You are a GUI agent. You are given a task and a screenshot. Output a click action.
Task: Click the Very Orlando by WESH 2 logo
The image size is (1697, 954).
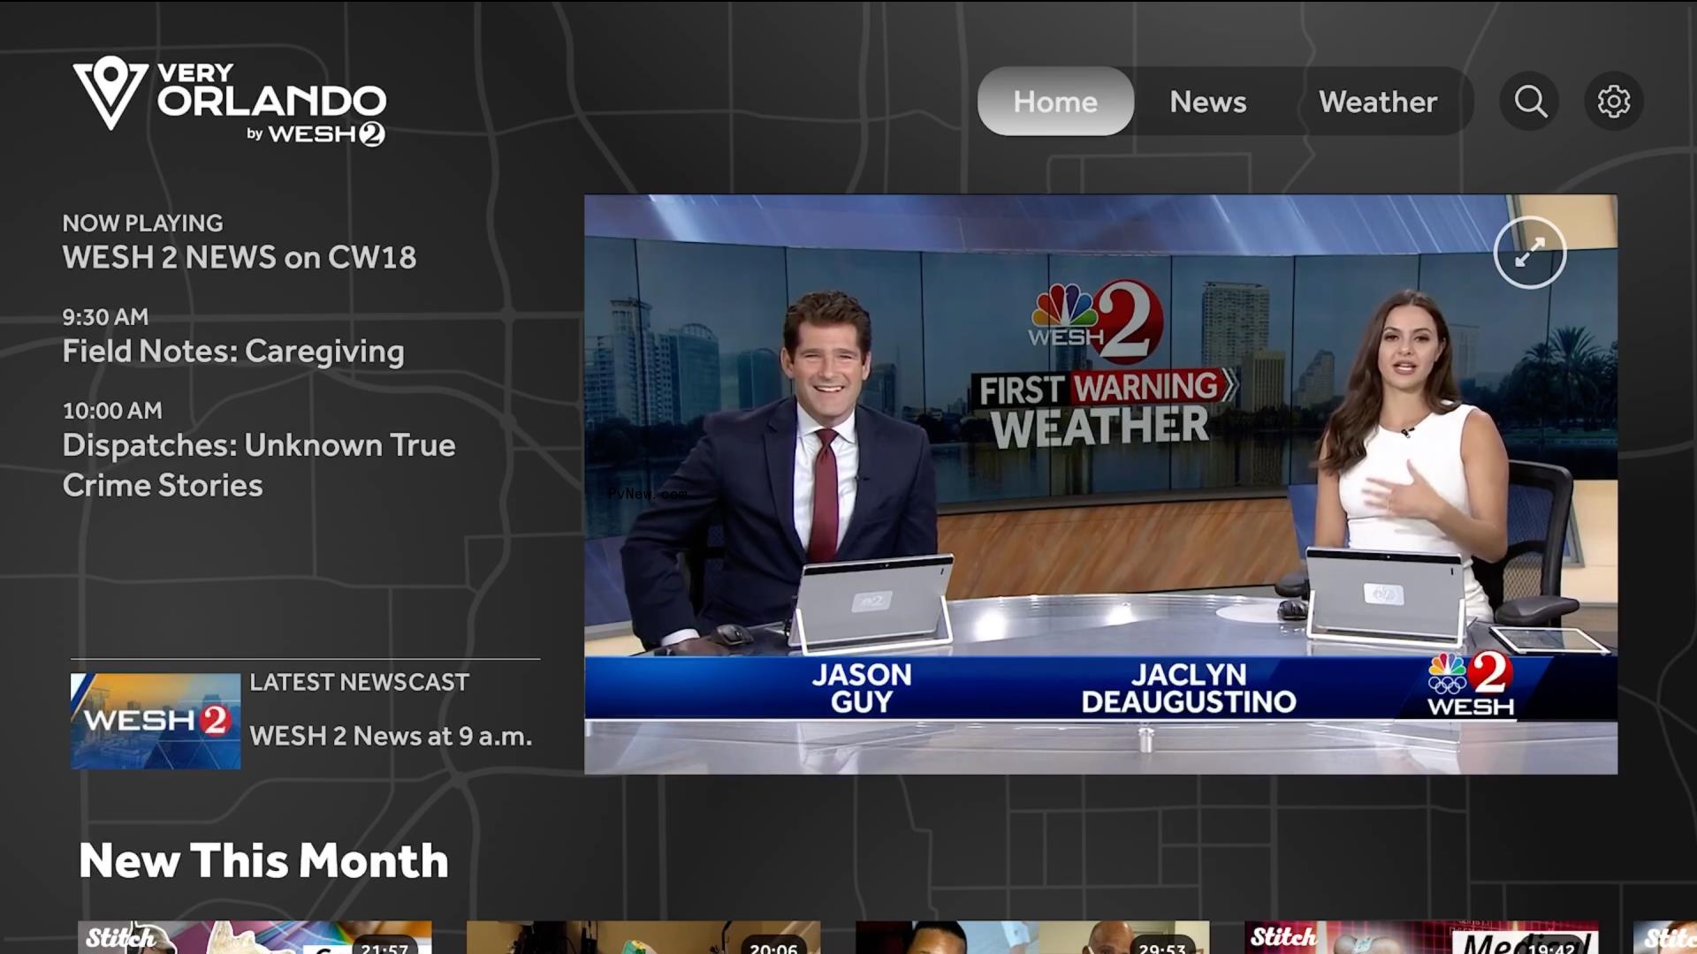230,101
